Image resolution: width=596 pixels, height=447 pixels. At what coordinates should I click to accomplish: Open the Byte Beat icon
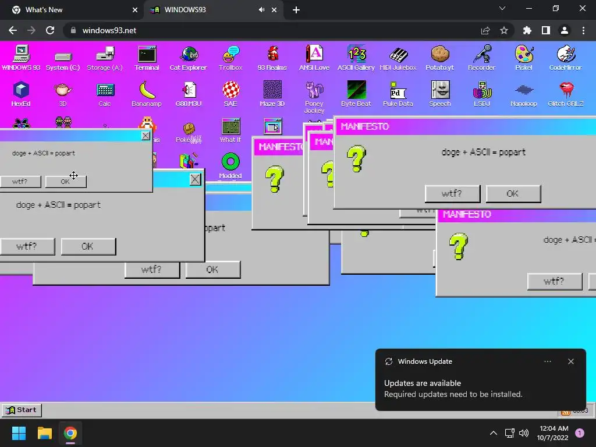(x=356, y=94)
